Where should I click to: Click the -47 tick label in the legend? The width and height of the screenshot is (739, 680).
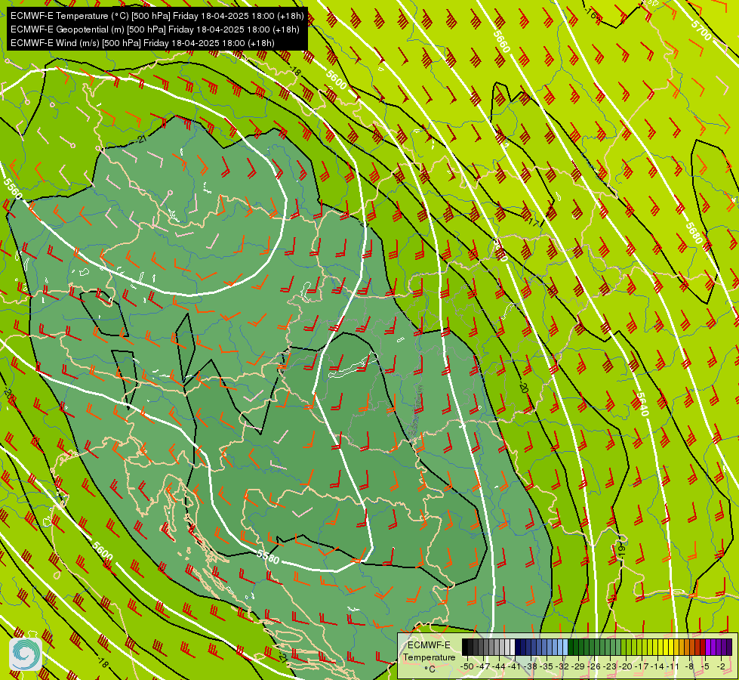point(483,666)
